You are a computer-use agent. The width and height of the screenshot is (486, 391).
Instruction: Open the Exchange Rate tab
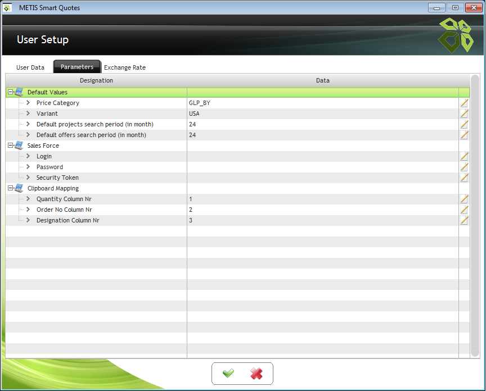pyautogui.click(x=125, y=67)
